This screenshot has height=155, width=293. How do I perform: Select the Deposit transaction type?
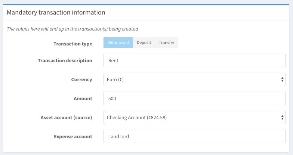point(144,42)
